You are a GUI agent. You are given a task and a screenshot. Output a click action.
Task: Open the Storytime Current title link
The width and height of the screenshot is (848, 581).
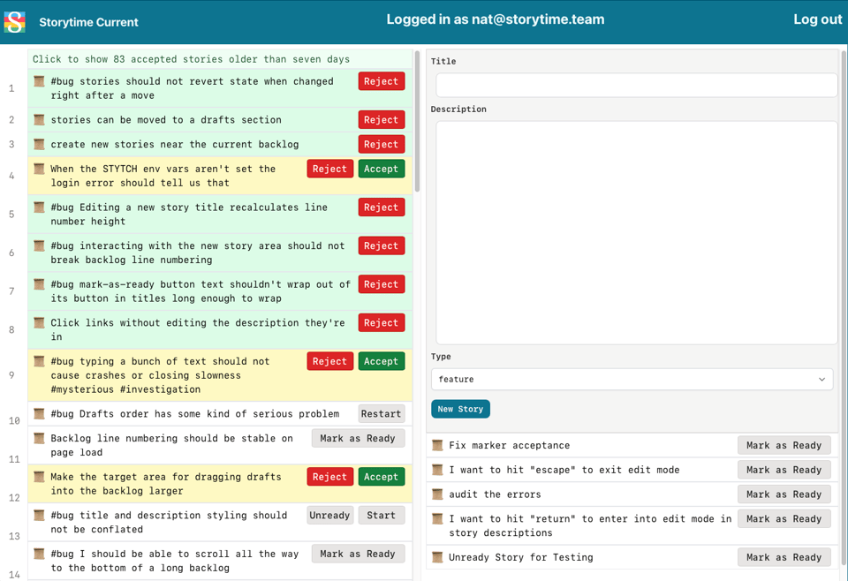point(88,22)
